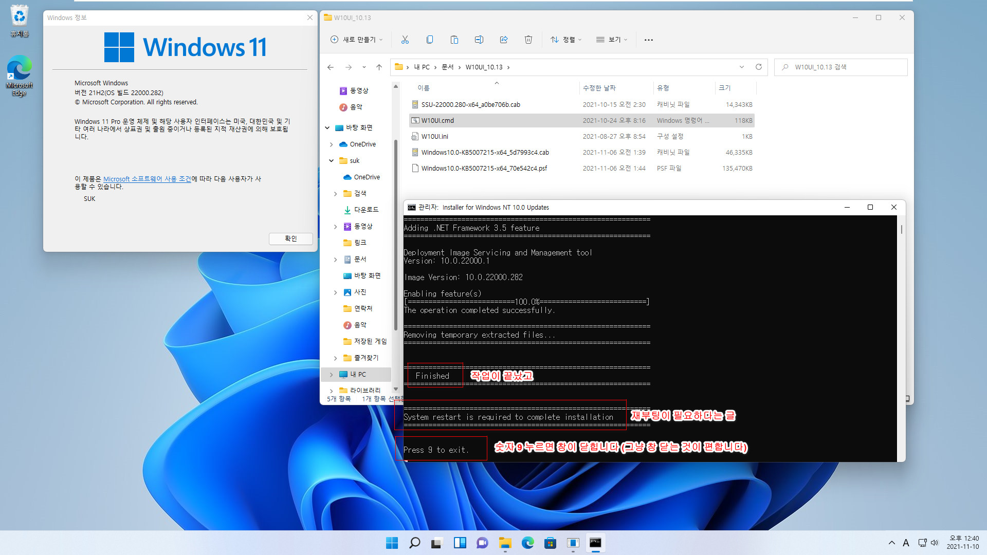987x555 pixels.
Task: Select KB5007215 5d7993c4.cab file
Action: pyautogui.click(x=582, y=152)
